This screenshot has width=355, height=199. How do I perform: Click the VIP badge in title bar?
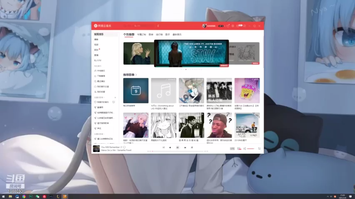click(x=221, y=26)
